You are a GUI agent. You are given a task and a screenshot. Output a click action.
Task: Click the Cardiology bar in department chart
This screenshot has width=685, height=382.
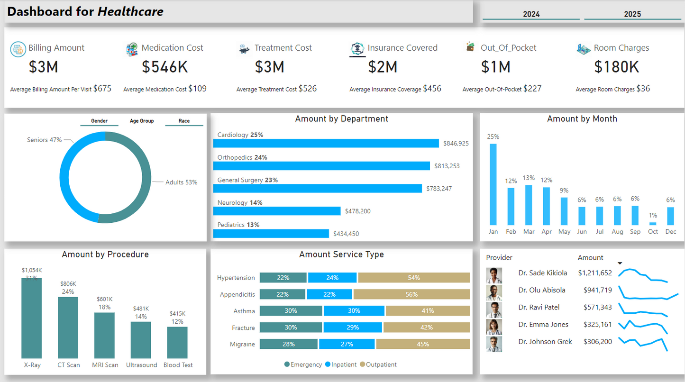coord(326,143)
